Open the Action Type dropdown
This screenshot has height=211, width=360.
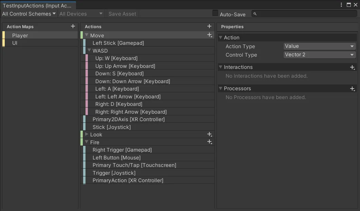tap(319, 46)
